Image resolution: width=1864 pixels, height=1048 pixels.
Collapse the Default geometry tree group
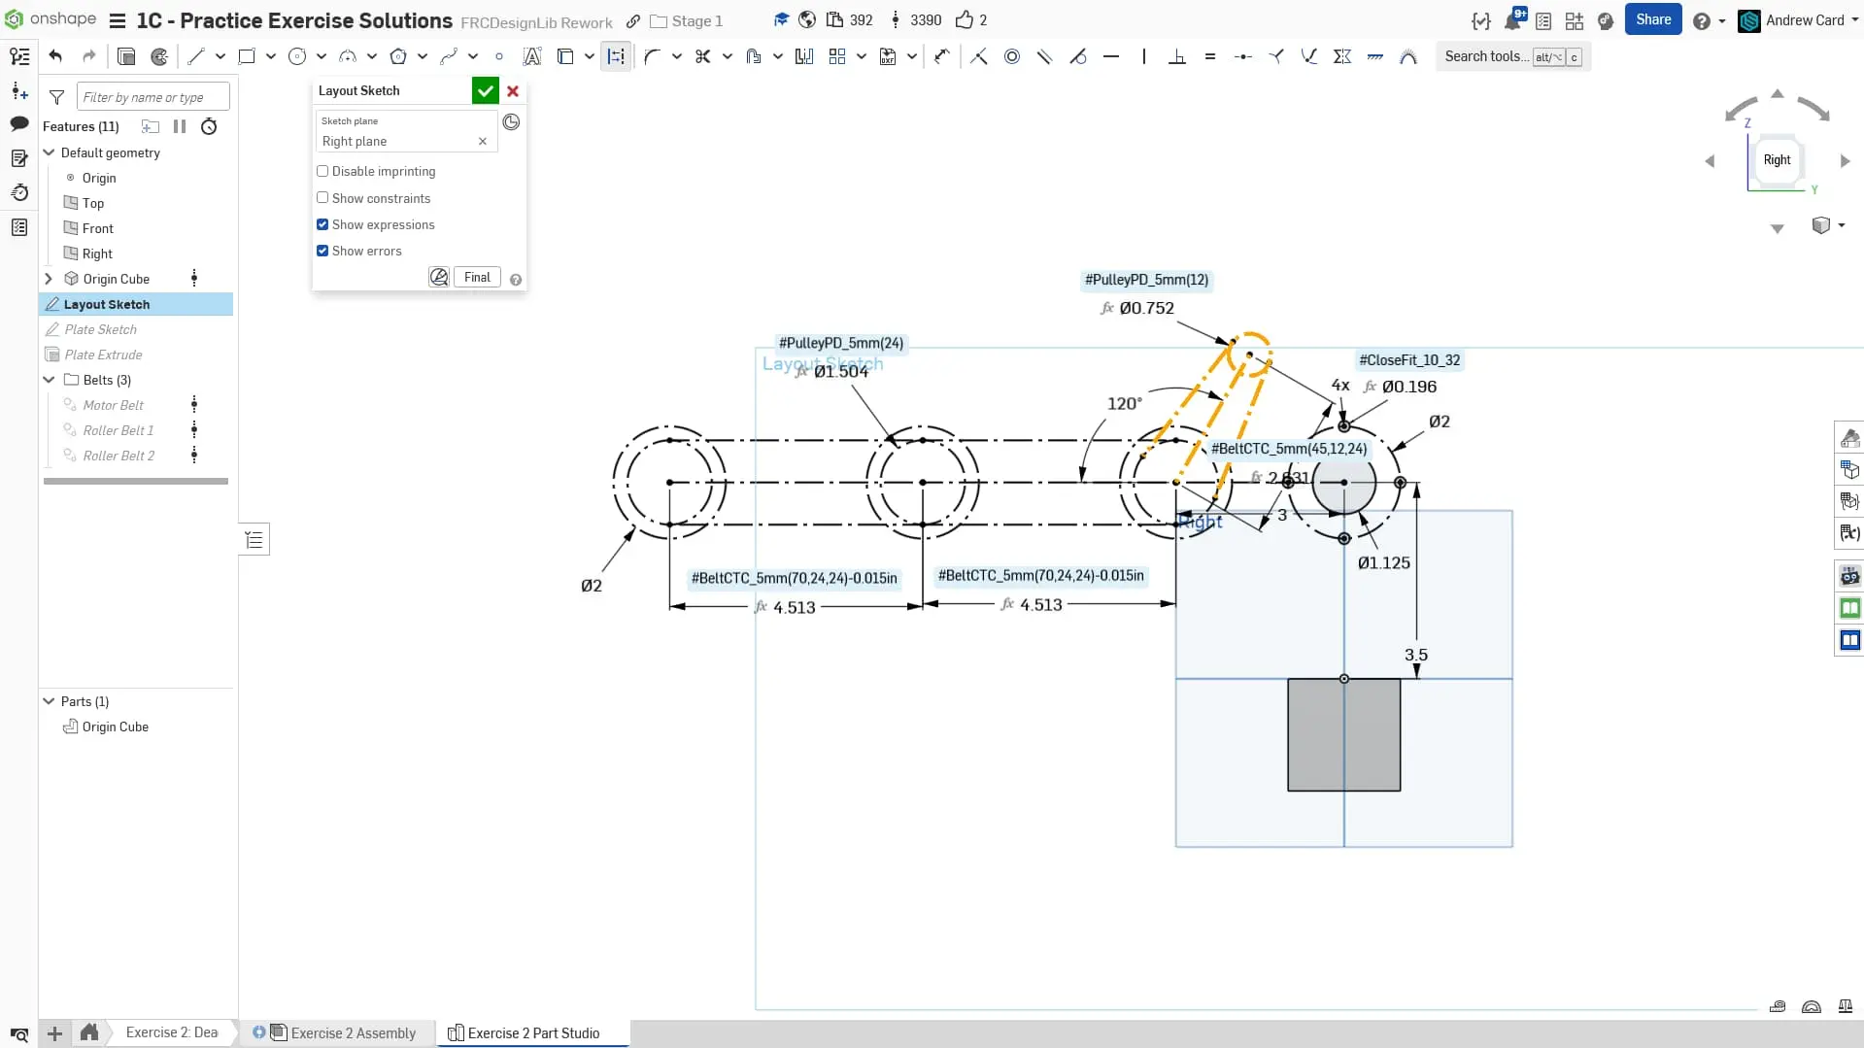pyautogui.click(x=49, y=152)
